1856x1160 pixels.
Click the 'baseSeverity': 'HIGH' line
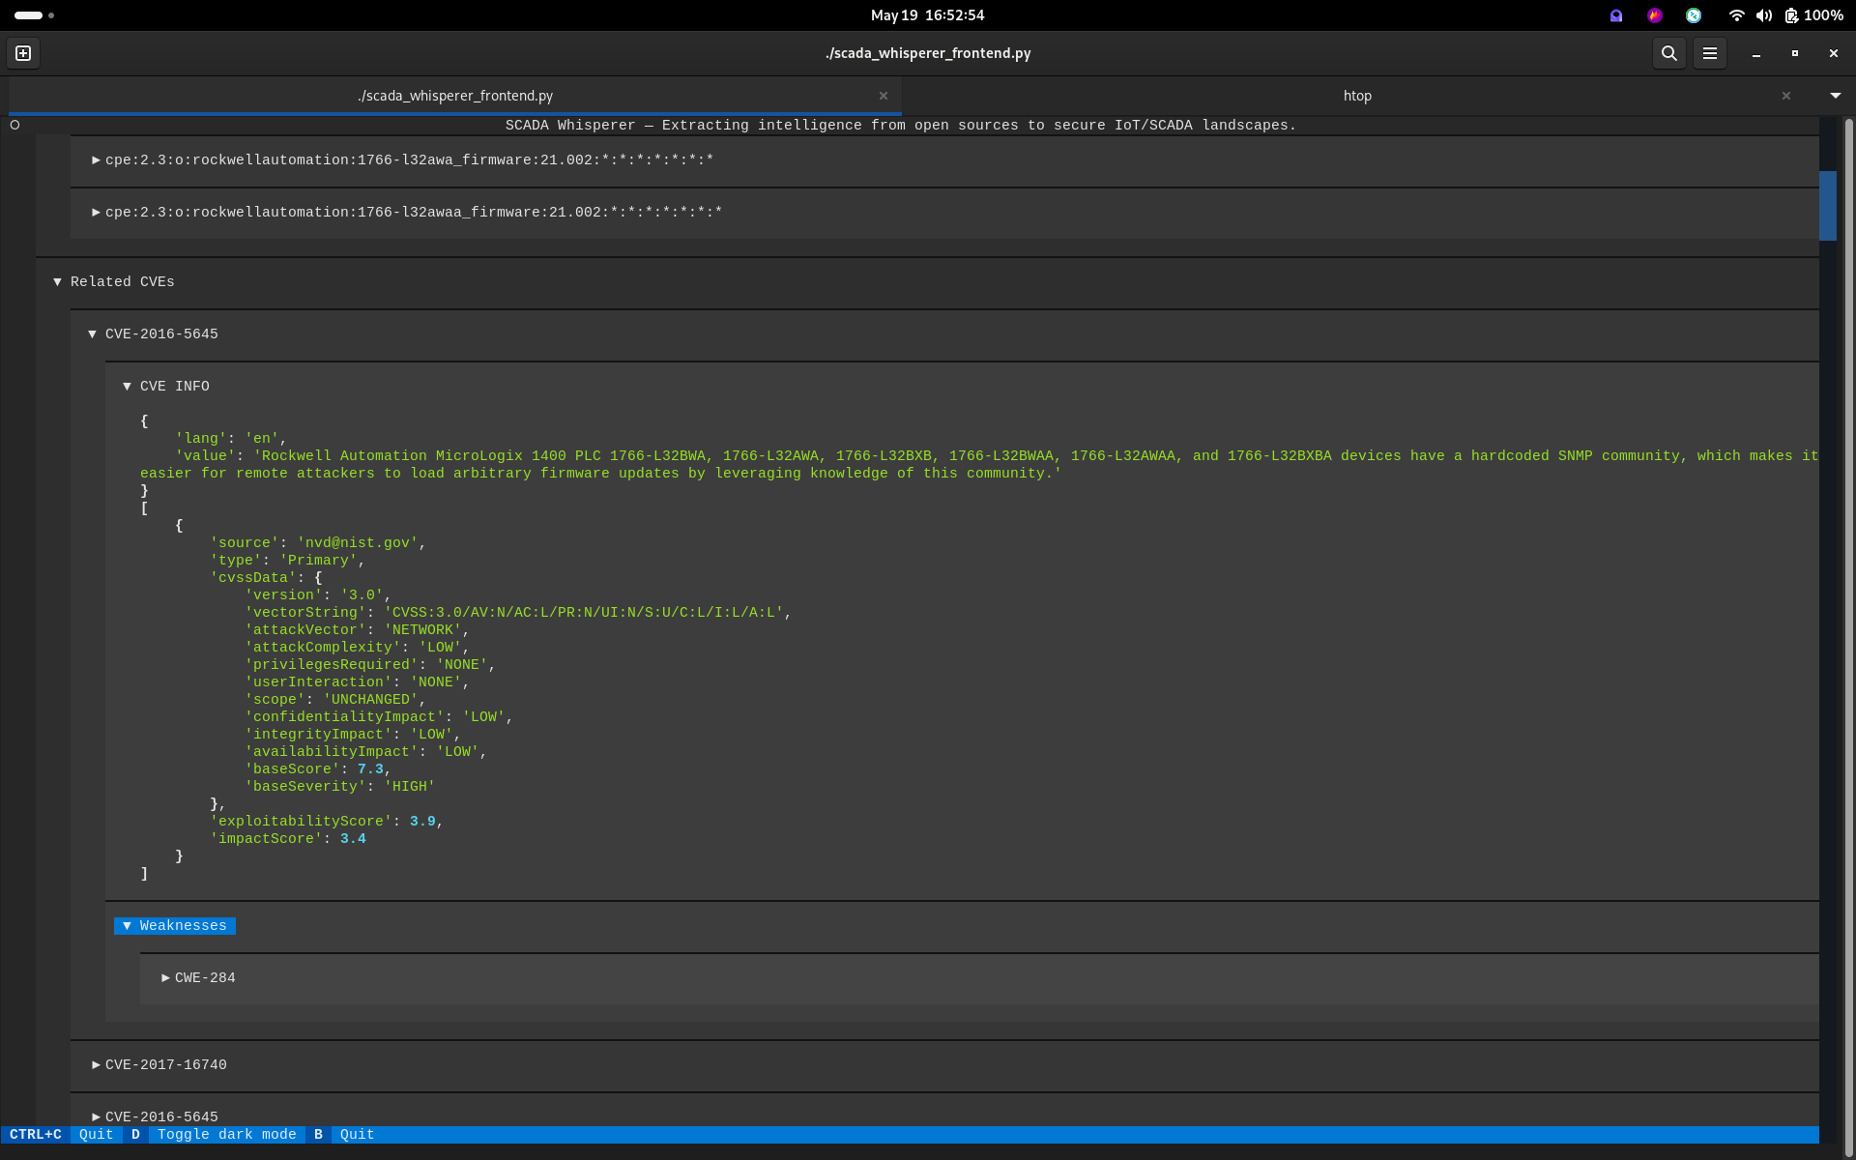pyautogui.click(x=340, y=787)
